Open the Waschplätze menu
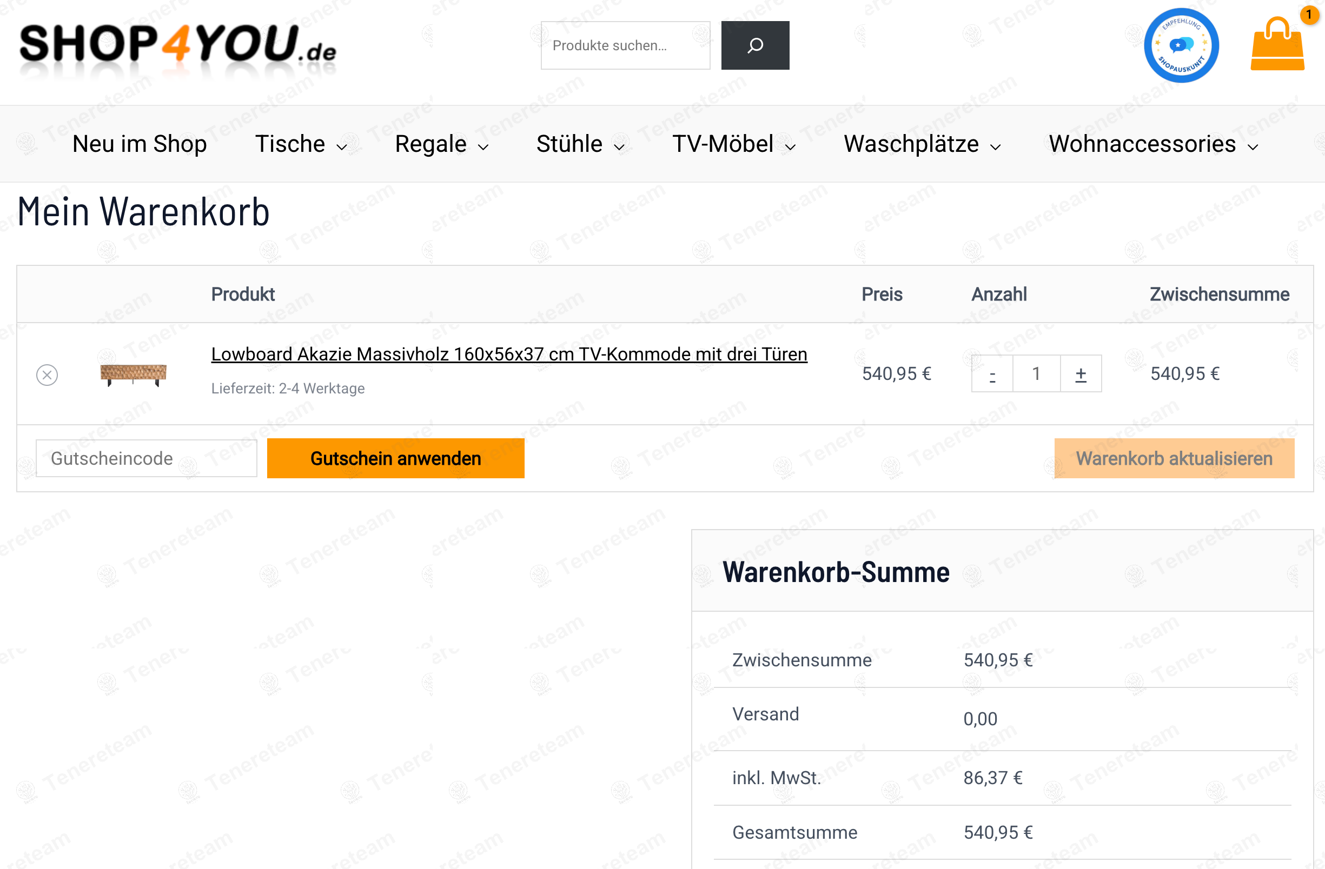This screenshot has height=869, width=1325. [911, 144]
